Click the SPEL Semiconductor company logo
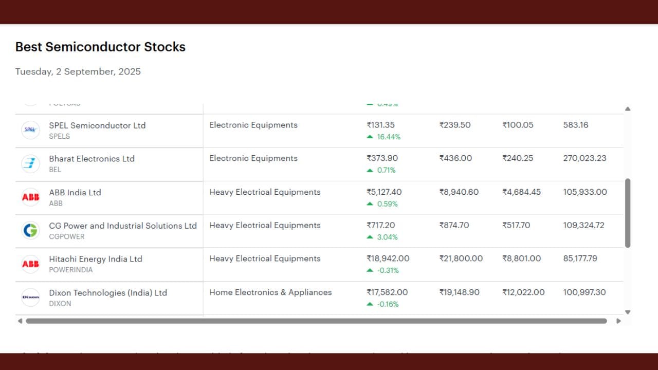The height and width of the screenshot is (370, 658). coord(31,131)
